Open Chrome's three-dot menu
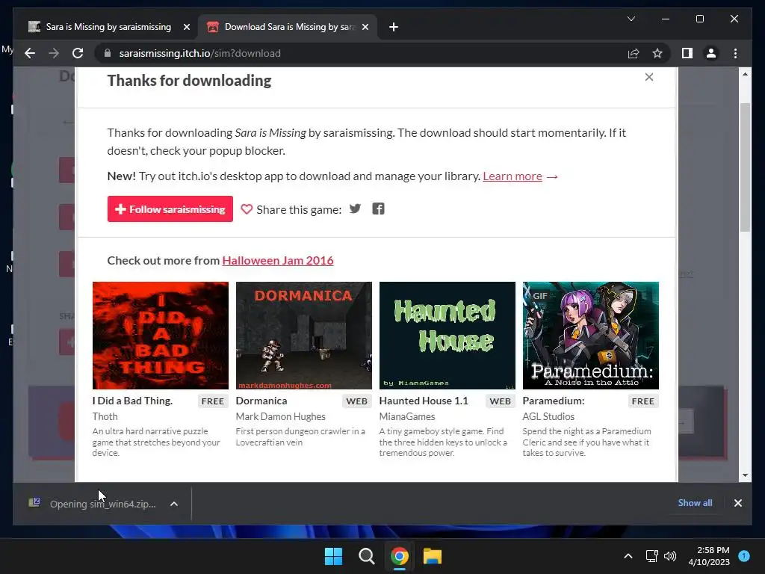The width and height of the screenshot is (765, 574). [x=735, y=53]
